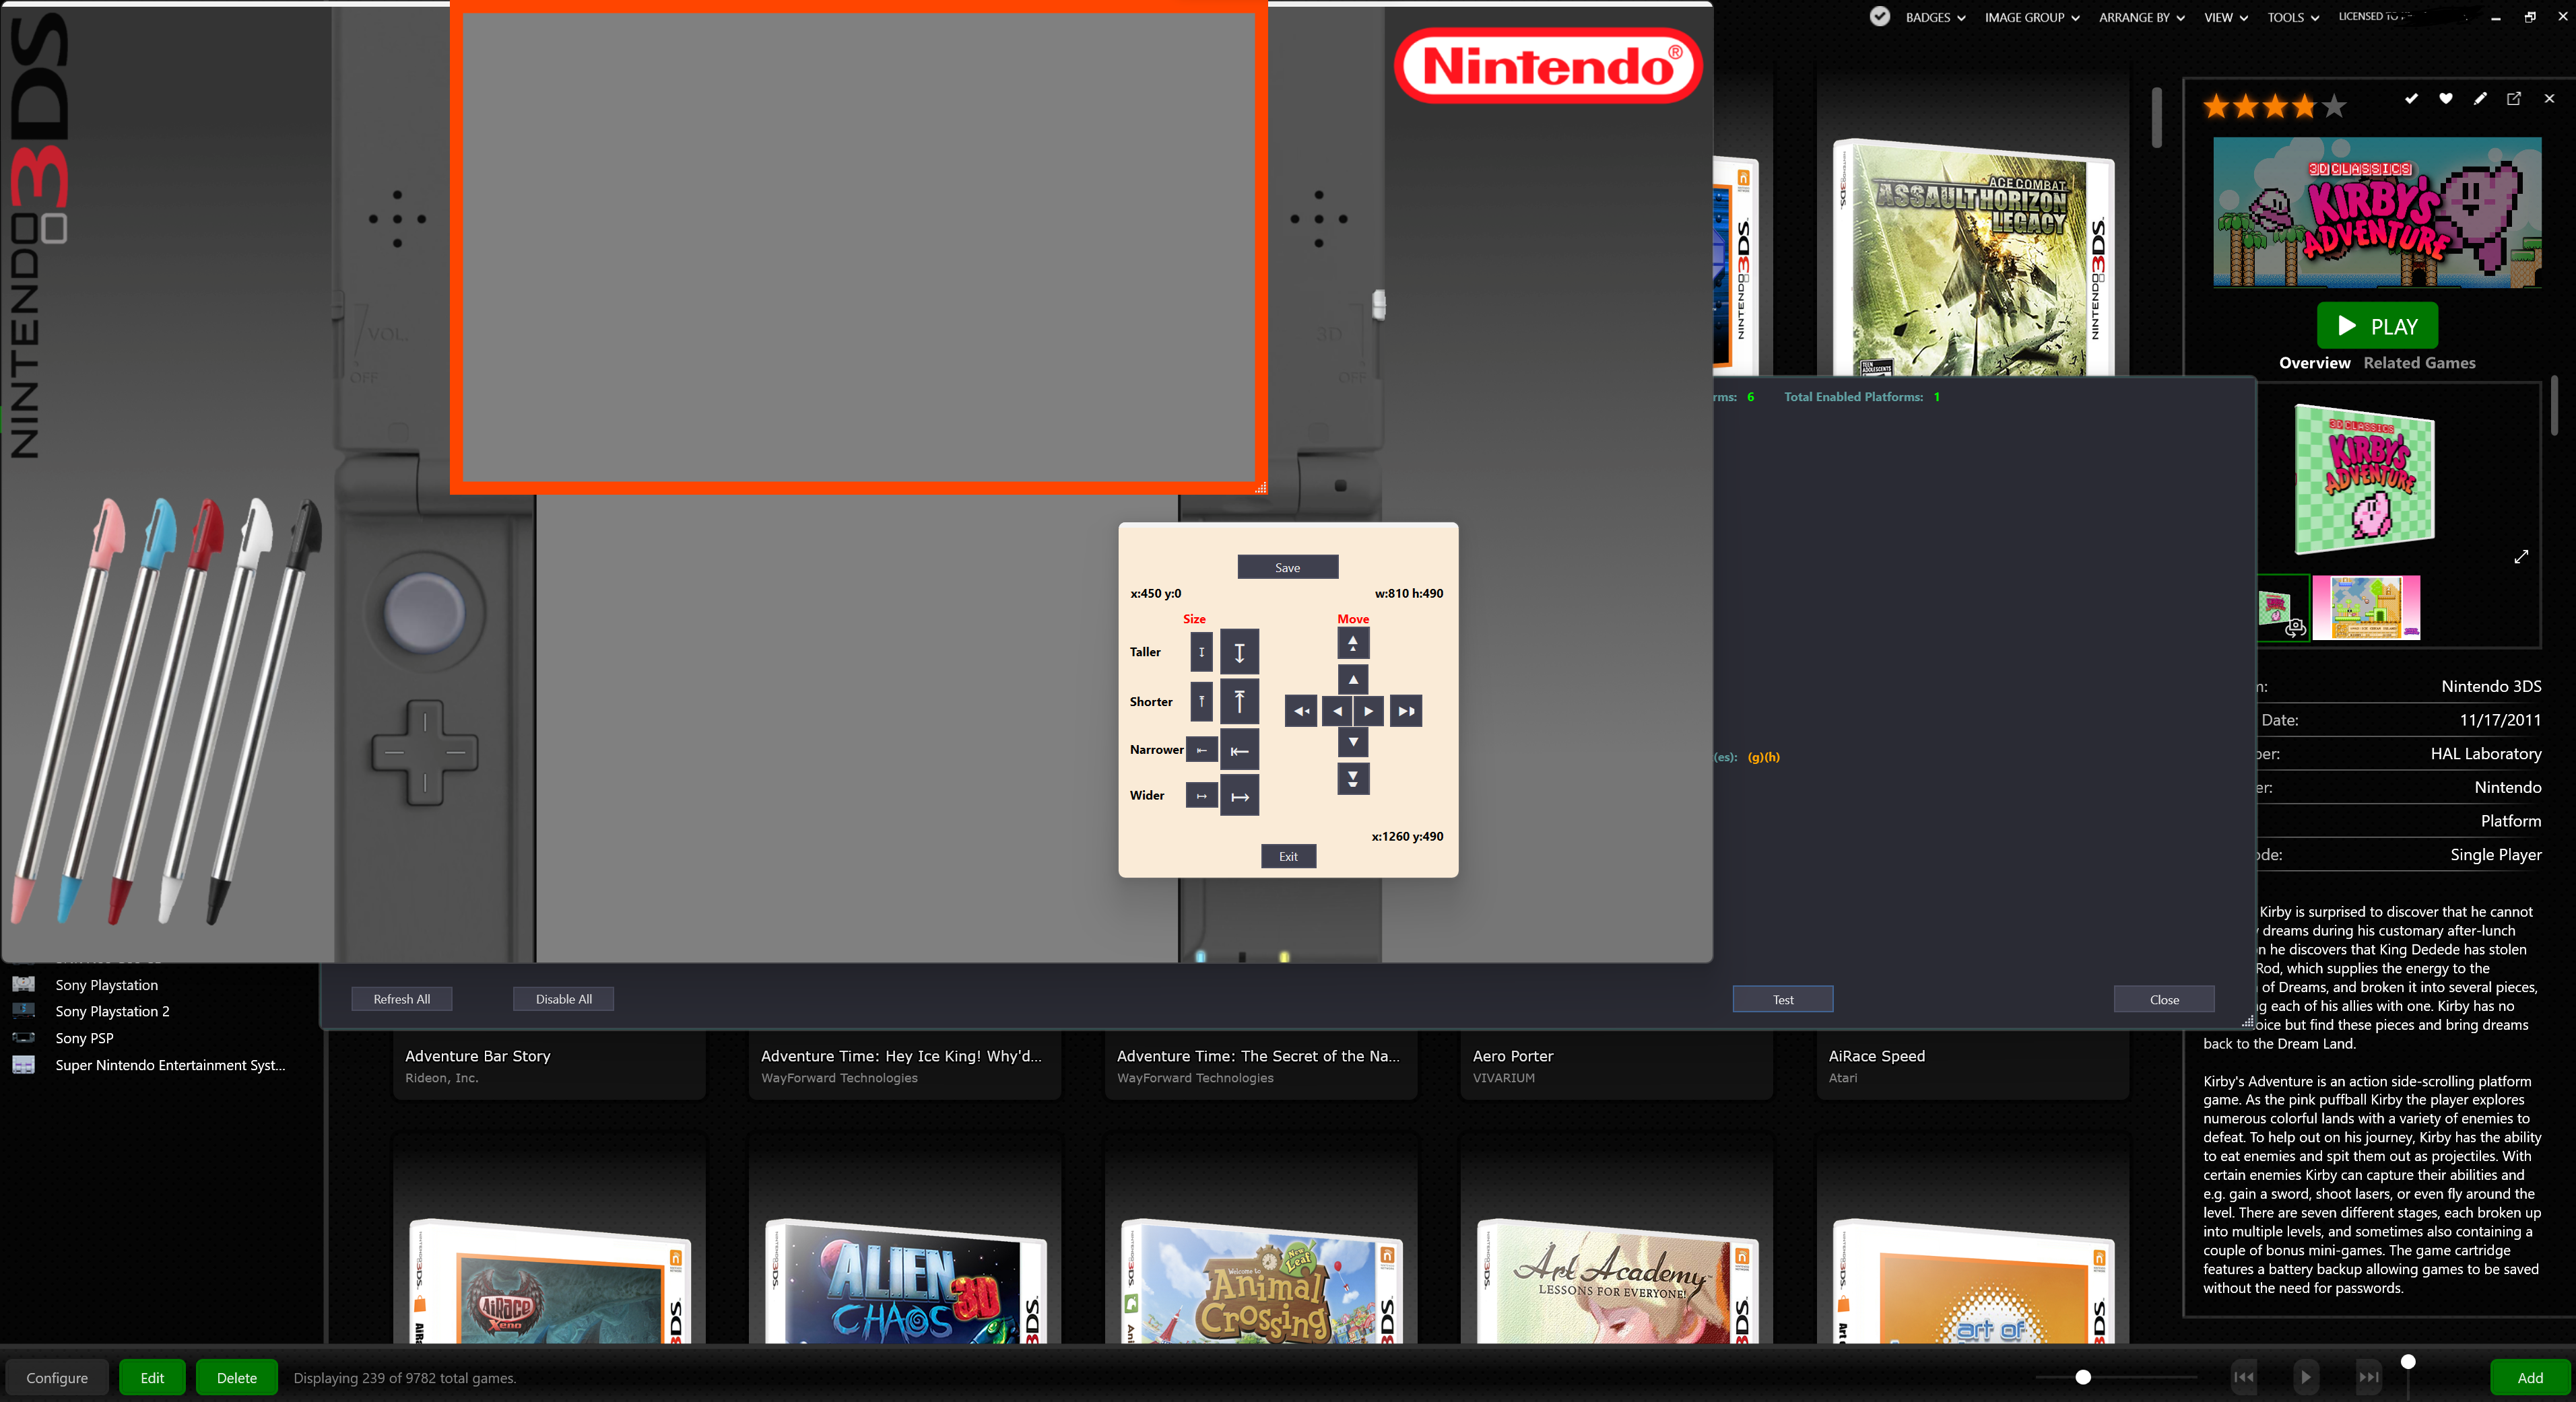Move region left by small step
This screenshot has height=1402, width=2576.
pyautogui.click(x=1337, y=711)
